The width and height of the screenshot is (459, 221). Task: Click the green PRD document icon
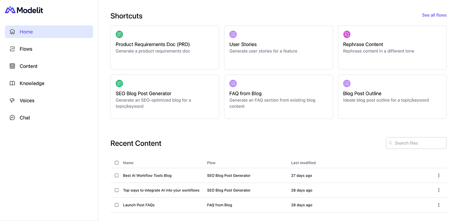tap(119, 35)
